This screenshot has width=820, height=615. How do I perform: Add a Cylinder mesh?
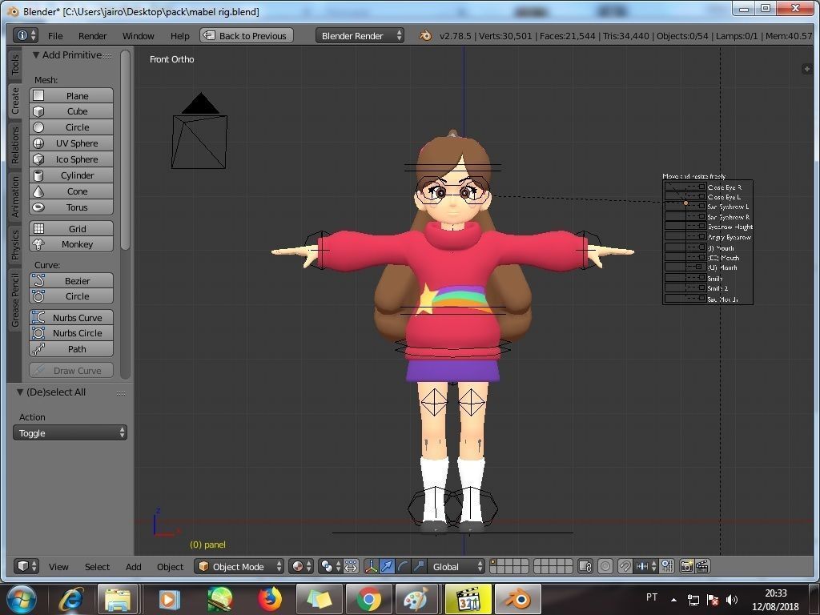point(71,175)
